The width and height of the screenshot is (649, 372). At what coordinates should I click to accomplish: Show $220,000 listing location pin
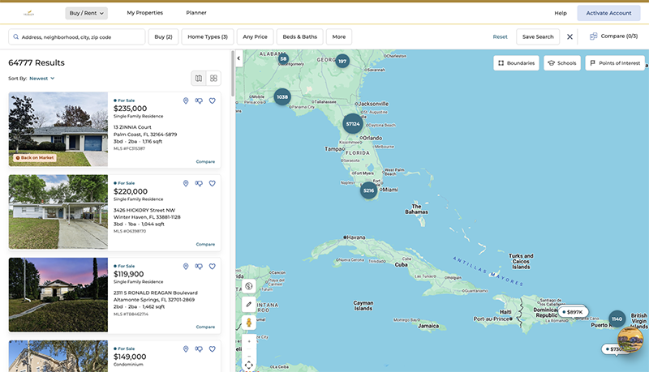coord(186,183)
